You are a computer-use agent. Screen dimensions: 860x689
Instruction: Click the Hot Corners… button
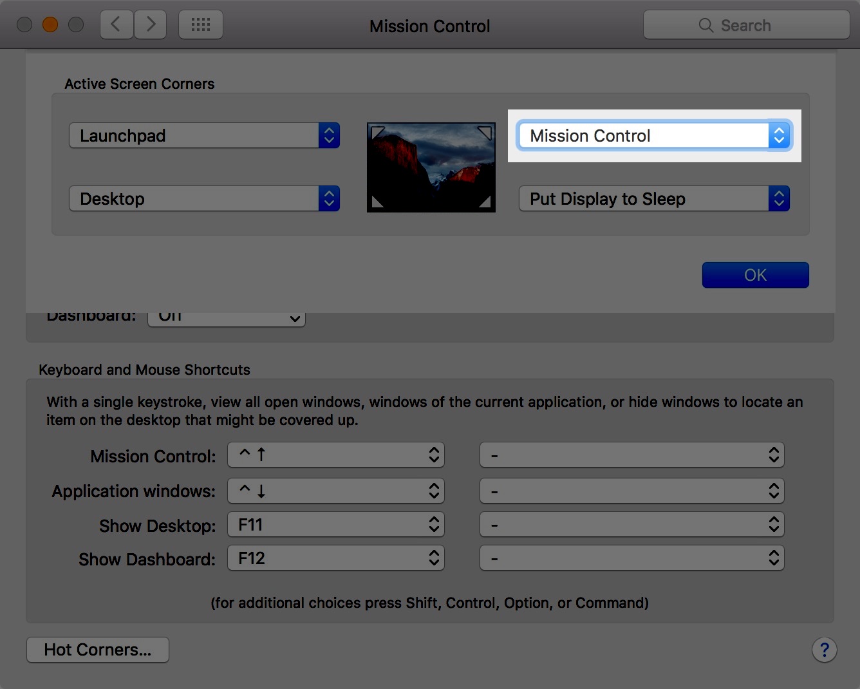(98, 650)
